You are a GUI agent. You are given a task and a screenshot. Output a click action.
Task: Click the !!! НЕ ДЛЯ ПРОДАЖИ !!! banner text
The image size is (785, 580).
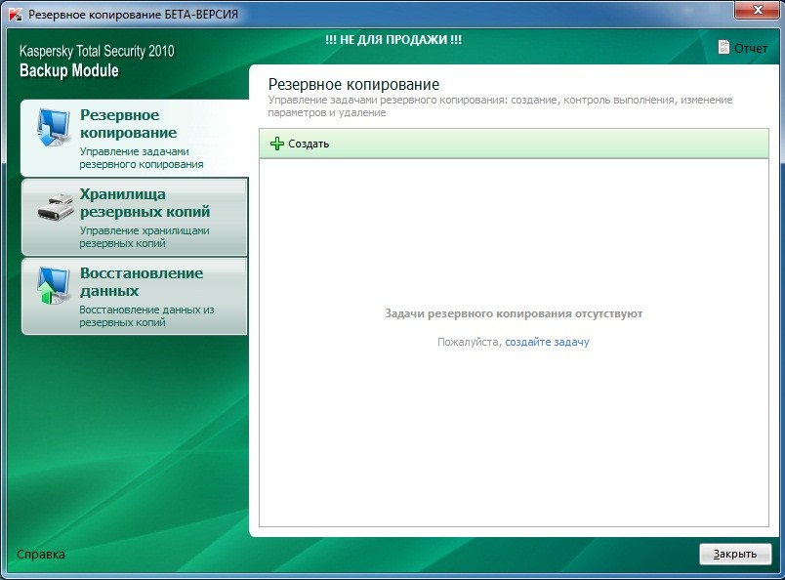point(393,40)
